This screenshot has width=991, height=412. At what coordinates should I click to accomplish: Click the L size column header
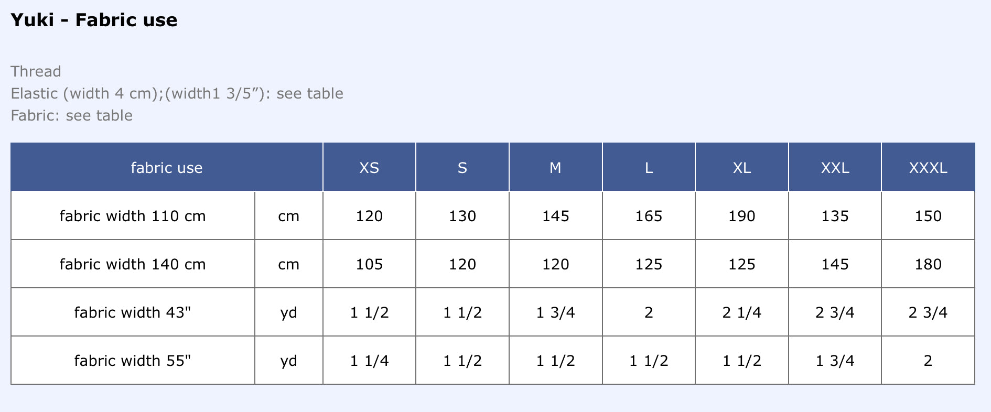[649, 168]
